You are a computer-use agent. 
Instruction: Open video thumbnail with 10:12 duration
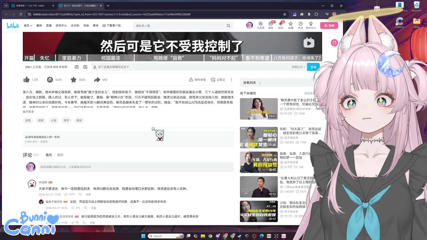click(x=259, y=187)
